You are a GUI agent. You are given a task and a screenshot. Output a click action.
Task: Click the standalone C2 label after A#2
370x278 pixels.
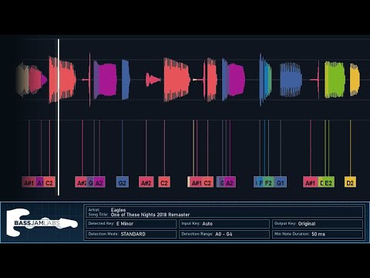[x=164, y=183]
